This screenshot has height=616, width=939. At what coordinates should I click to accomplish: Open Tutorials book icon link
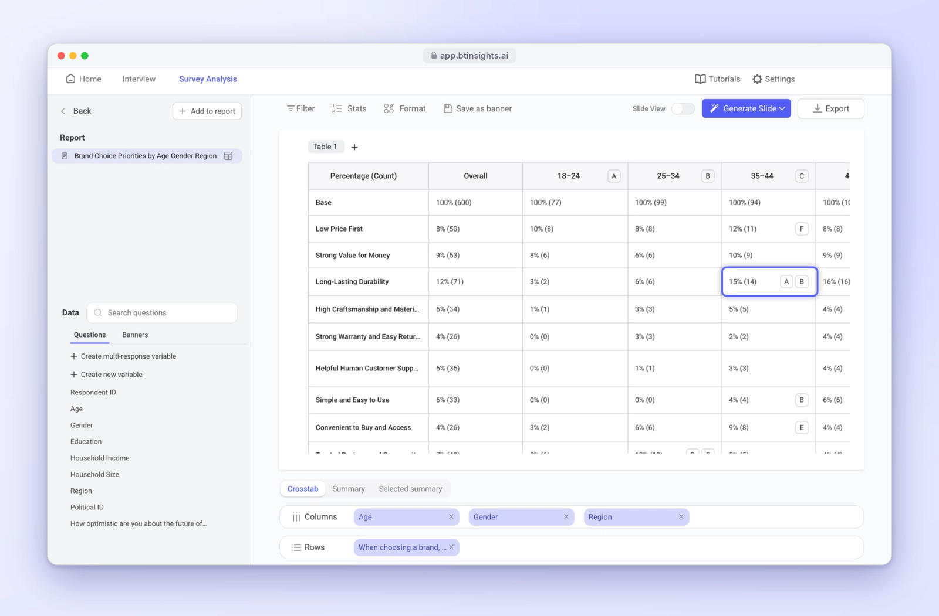(717, 79)
